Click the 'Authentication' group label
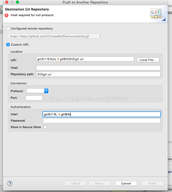 tap(21, 107)
